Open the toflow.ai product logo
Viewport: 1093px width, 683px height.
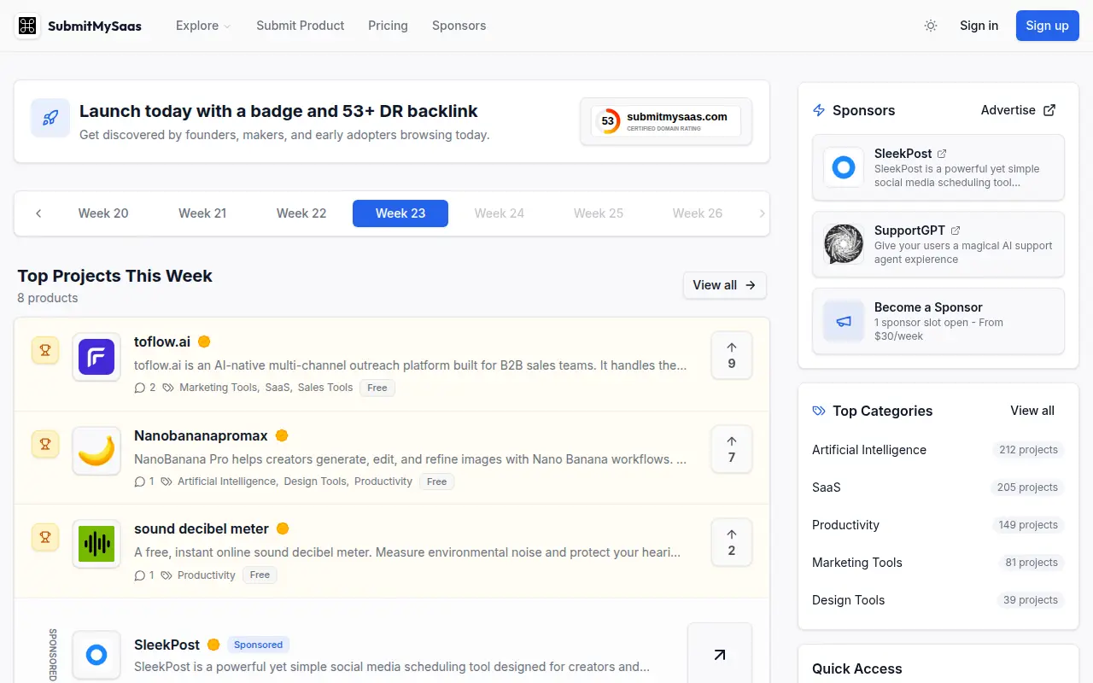coord(96,357)
